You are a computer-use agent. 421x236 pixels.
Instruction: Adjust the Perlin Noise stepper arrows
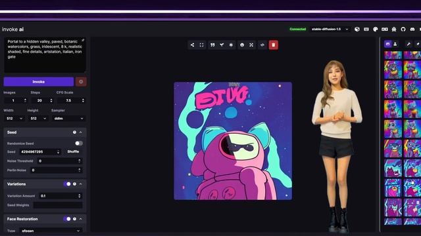tap(79, 170)
